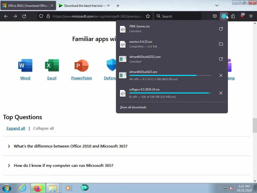This screenshot has width=257, height=193.
Task: Follow the PowerPoint link
Action: tap(82, 78)
